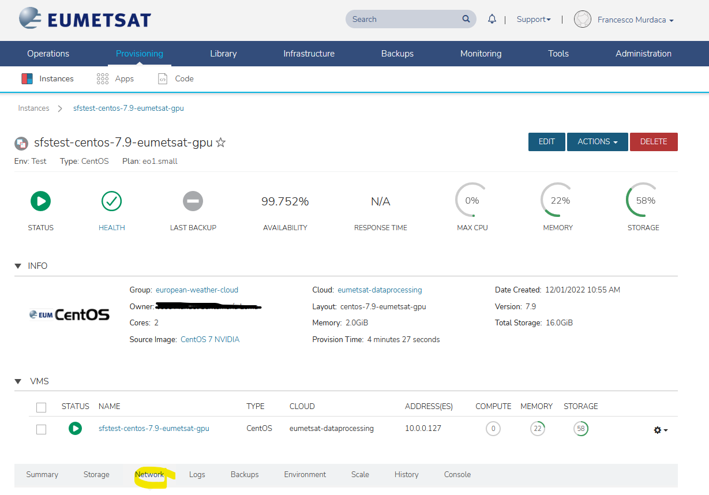
Task: Open the Instances icon in the submenu
Action: (27, 79)
